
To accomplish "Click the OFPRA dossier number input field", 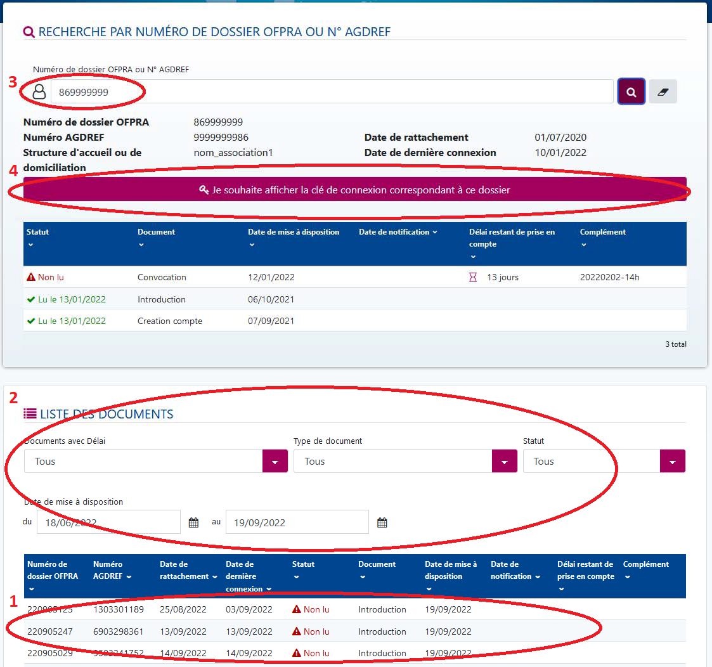I will 330,92.
